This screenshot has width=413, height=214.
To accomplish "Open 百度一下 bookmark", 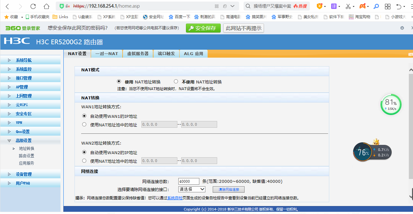I will point(179,17).
